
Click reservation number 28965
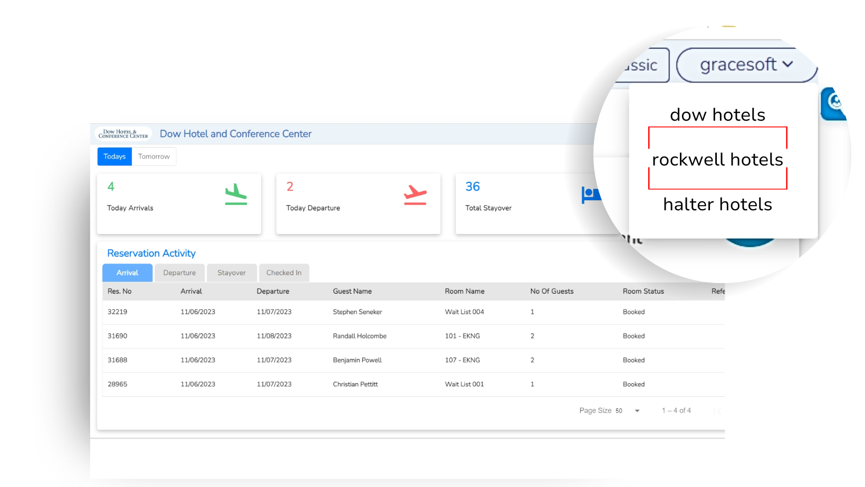[x=117, y=385]
